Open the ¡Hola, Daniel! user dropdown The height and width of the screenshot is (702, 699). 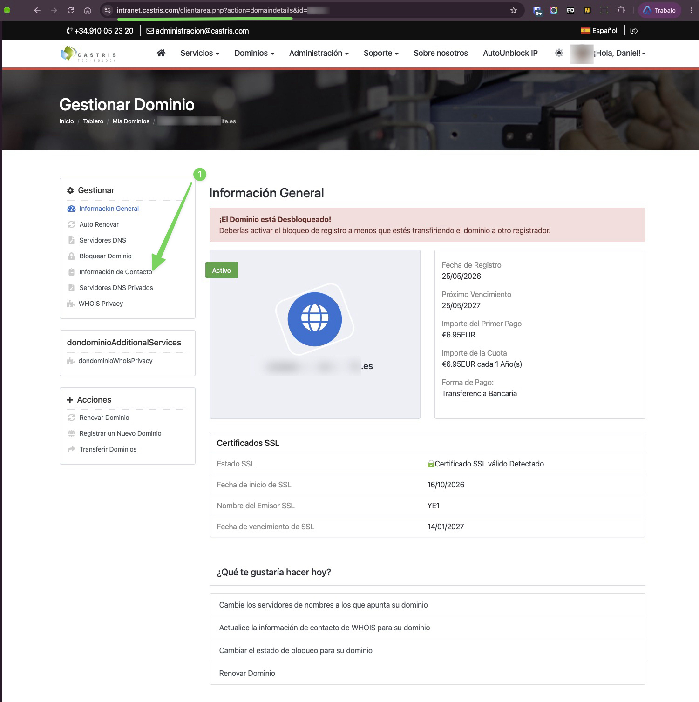[x=619, y=53]
